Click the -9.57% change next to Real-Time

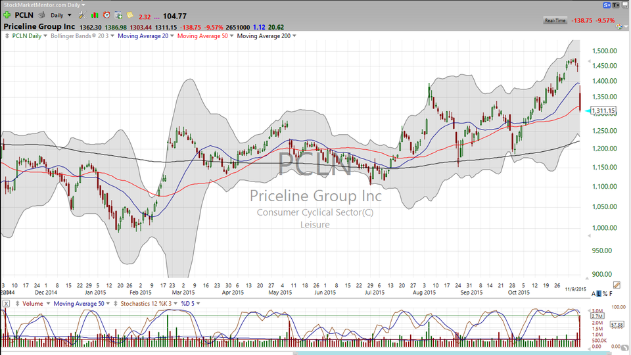click(606, 20)
